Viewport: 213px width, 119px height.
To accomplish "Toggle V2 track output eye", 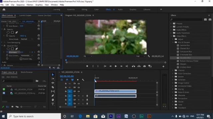I will click(79, 87).
